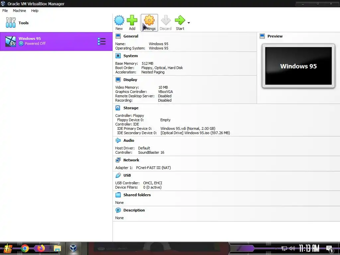Image resolution: width=340 pixels, height=255 pixels.
Task: Click the General section monitor icon
Action: point(118,36)
